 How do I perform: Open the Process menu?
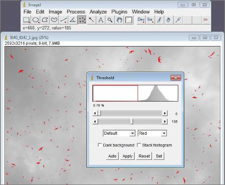(76, 12)
